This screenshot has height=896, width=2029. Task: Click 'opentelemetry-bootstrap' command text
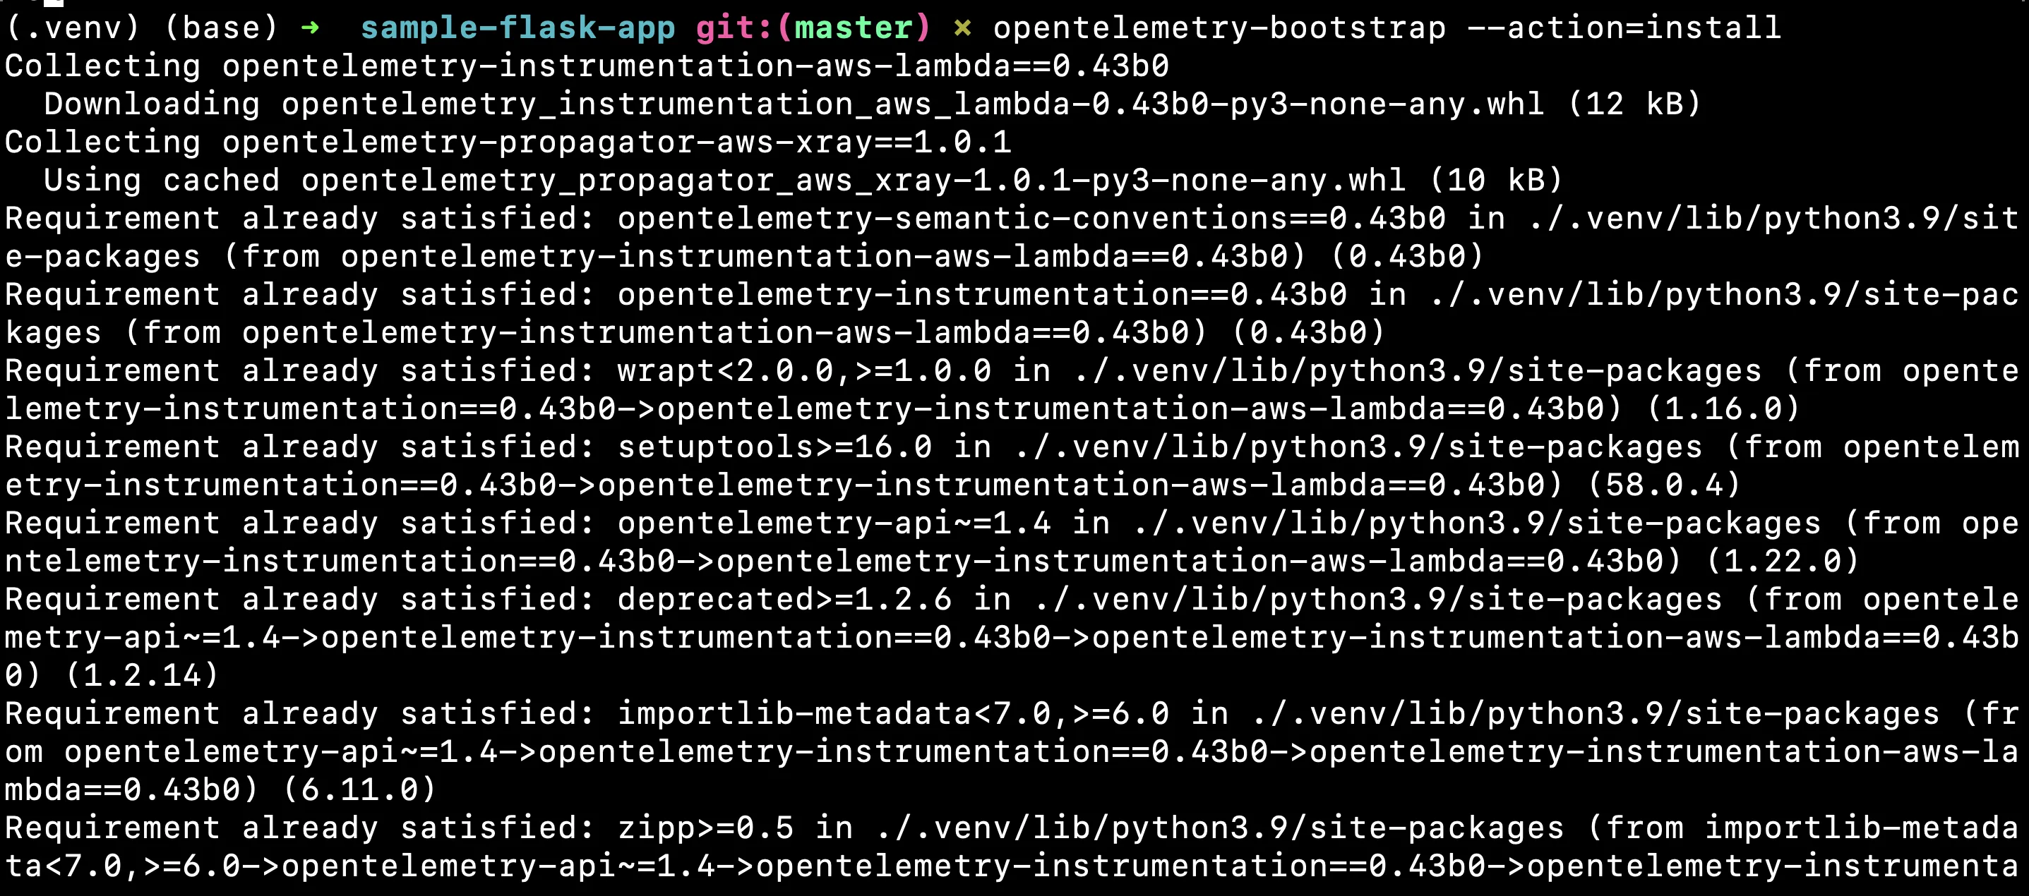1219,28
